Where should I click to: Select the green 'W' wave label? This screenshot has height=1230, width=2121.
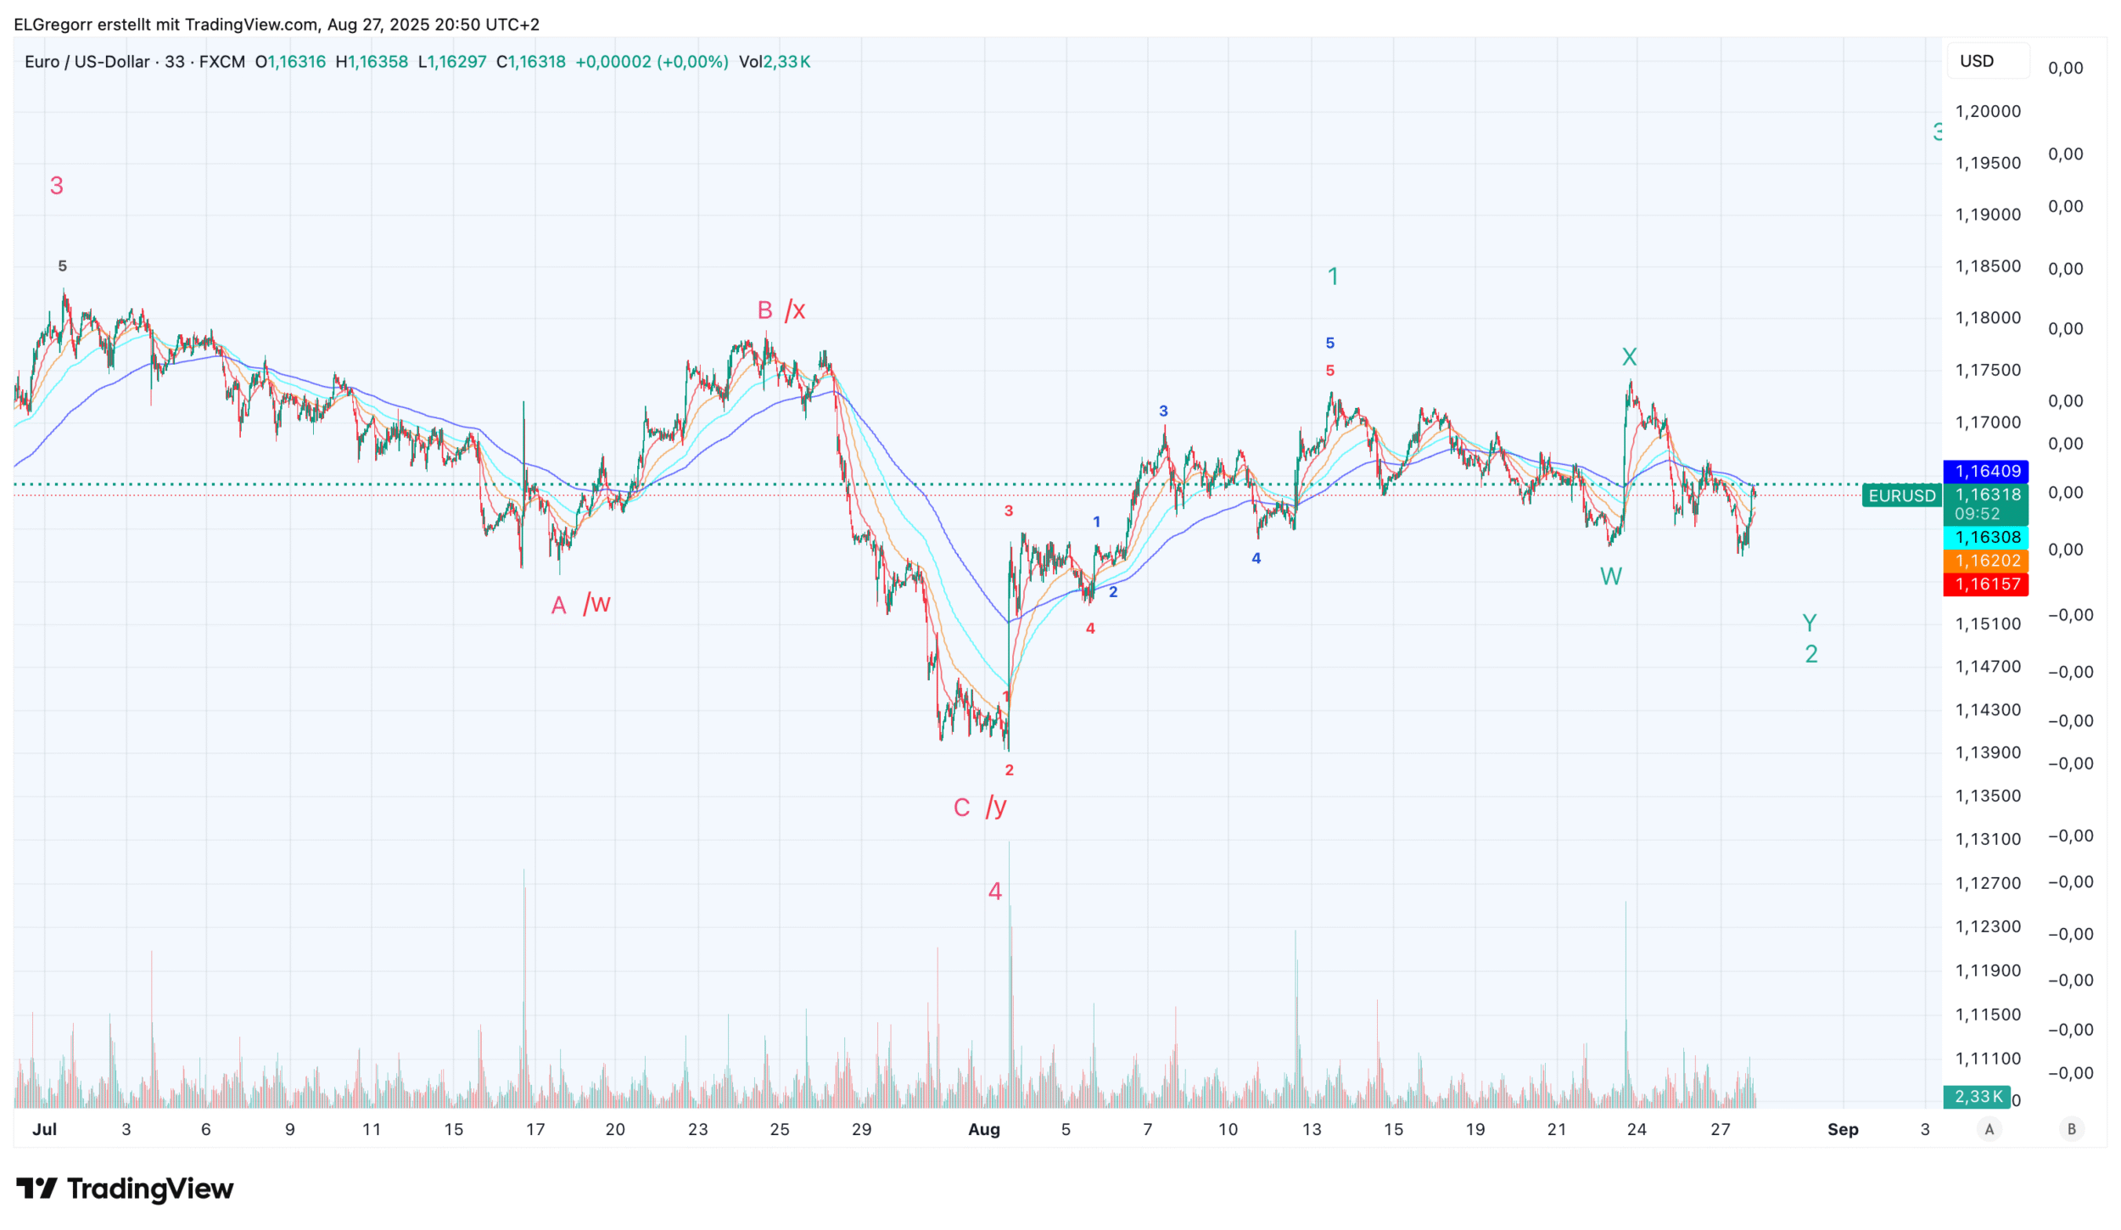coord(1610,577)
